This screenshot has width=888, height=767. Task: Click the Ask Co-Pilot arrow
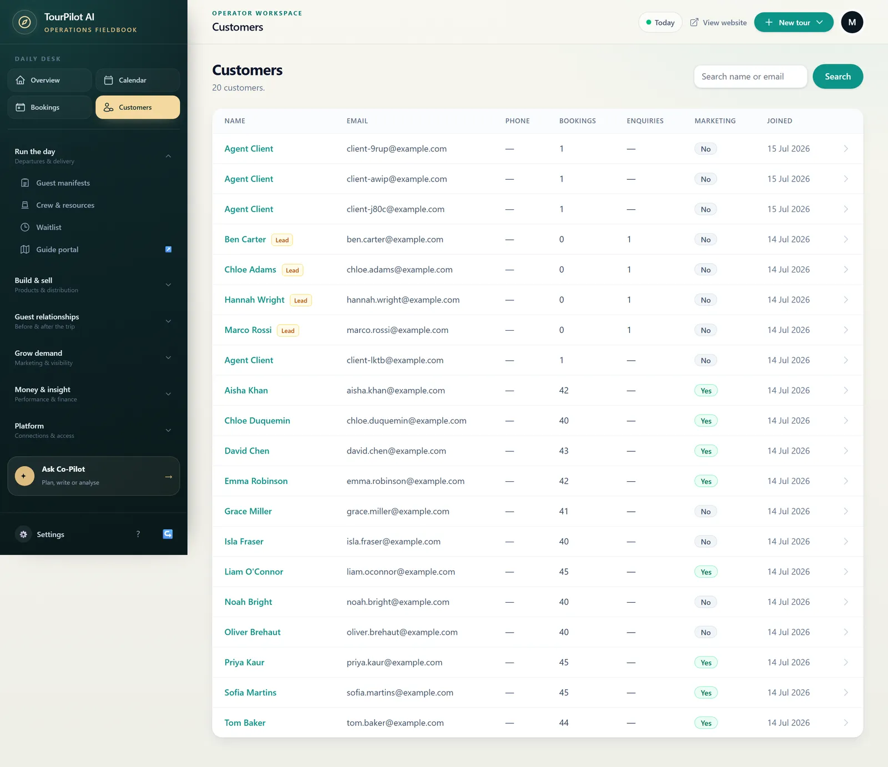click(x=169, y=476)
